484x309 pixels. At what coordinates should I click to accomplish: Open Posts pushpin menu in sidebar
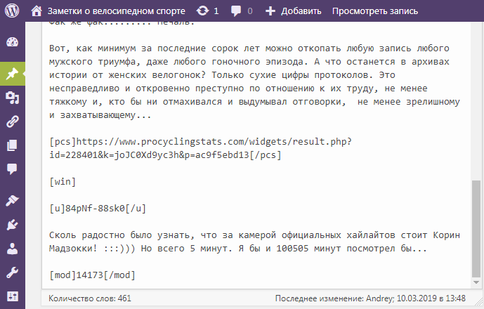pyautogui.click(x=13, y=74)
